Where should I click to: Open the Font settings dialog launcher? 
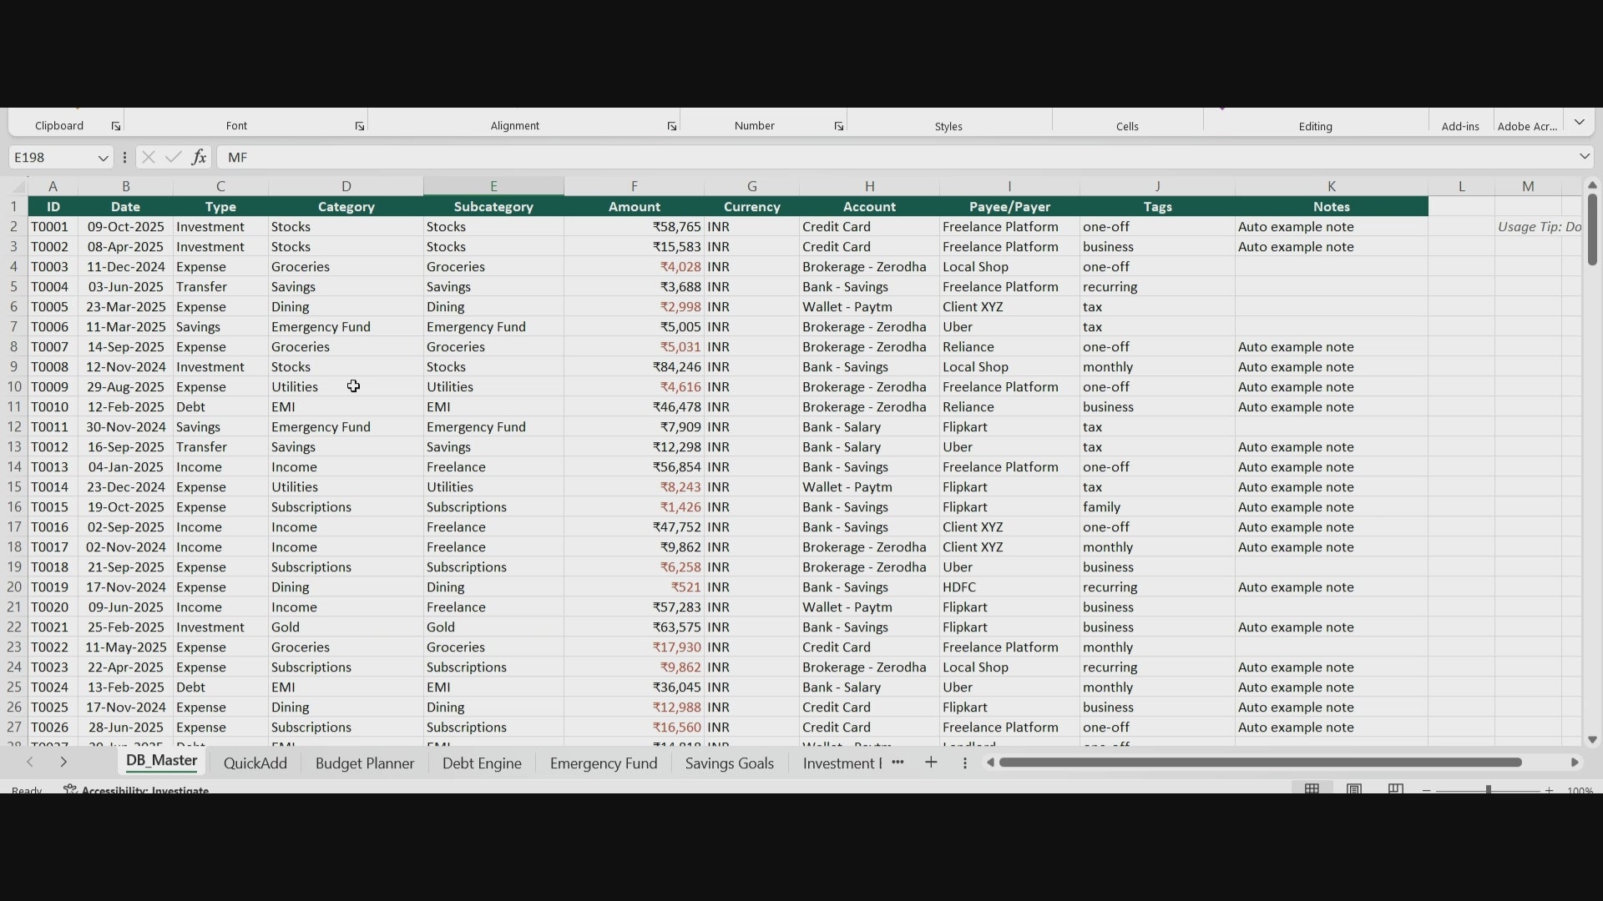[x=360, y=126]
